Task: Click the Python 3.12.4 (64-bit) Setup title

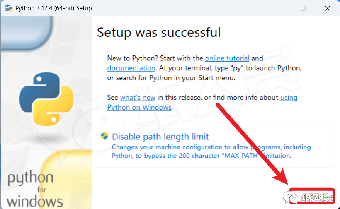Action: tap(53, 8)
